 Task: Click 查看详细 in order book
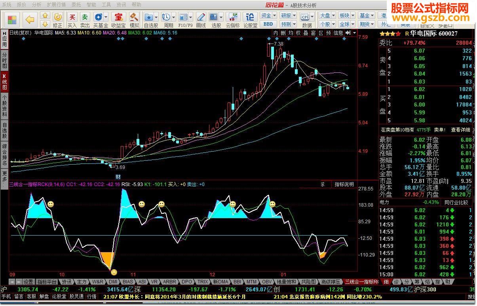point(461,130)
